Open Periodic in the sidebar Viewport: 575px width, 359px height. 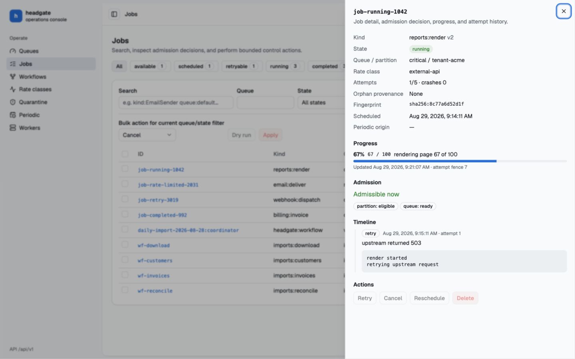tap(51, 115)
